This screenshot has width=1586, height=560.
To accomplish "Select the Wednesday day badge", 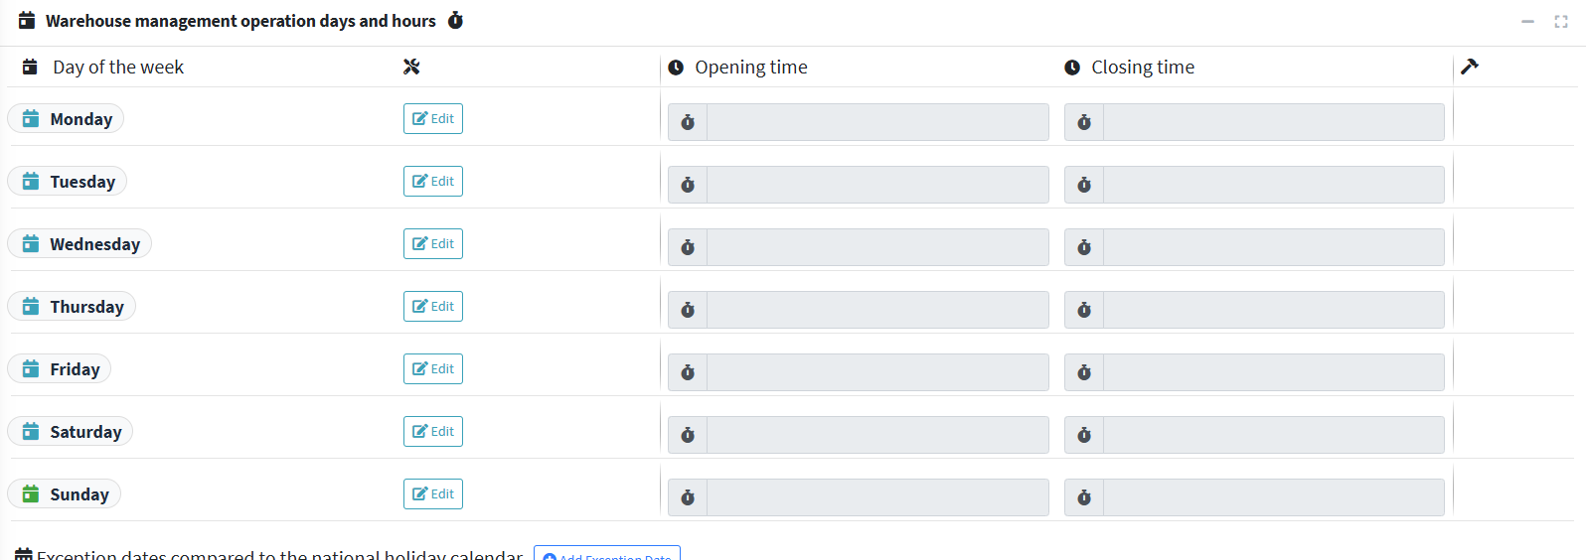I will pyautogui.click(x=79, y=244).
